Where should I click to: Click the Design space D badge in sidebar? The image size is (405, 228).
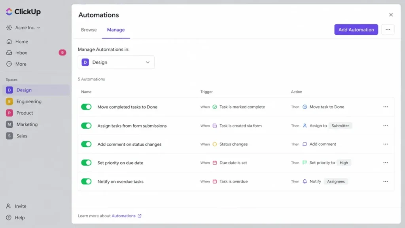click(x=9, y=90)
